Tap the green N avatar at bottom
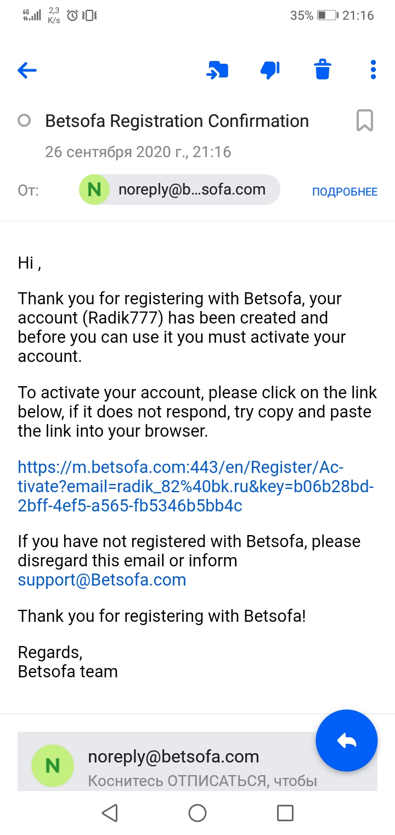 (x=53, y=766)
